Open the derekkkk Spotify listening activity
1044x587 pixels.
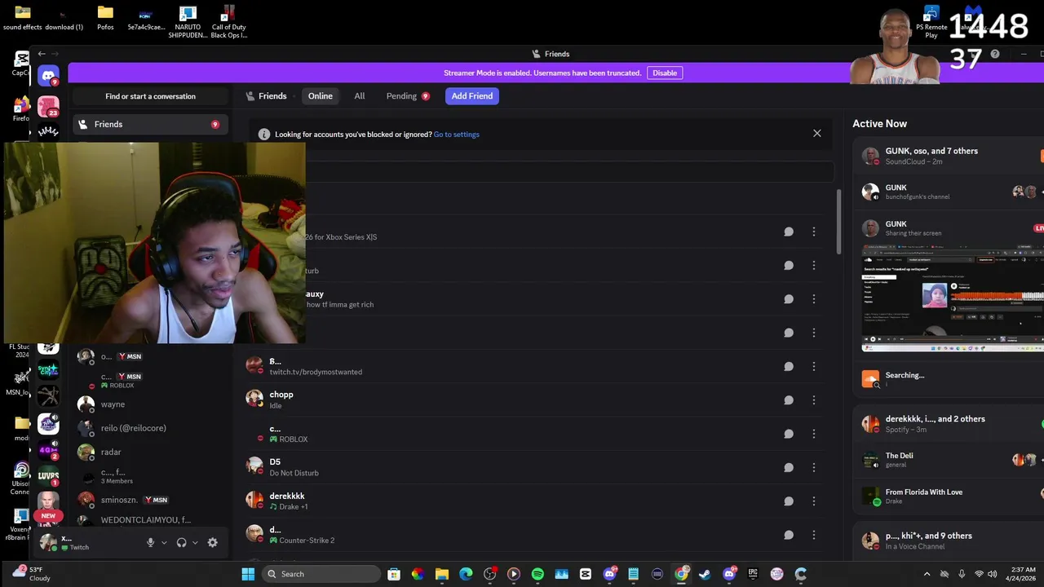point(949,424)
